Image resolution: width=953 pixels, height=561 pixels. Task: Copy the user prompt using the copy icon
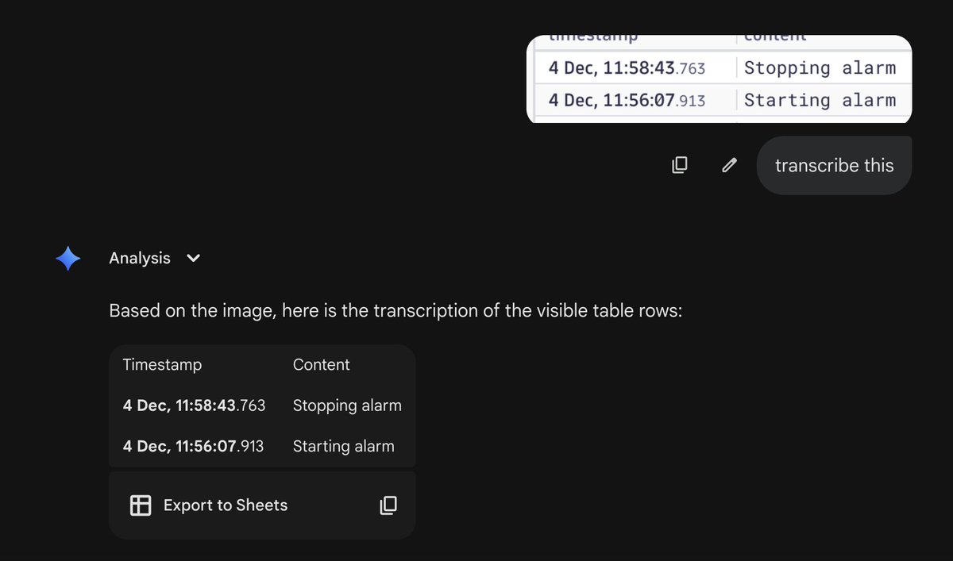point(680,165)
